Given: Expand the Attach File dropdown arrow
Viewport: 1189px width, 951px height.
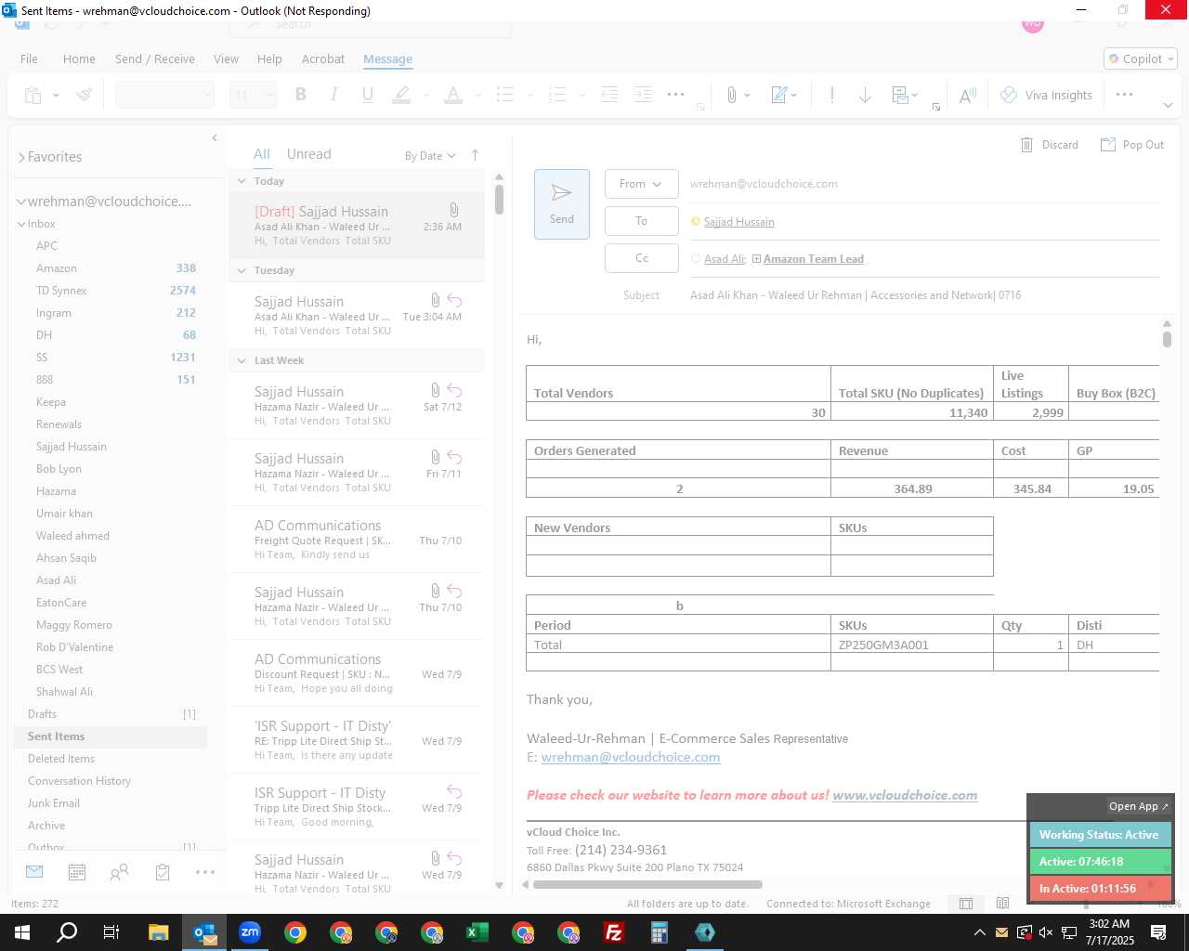Looking at the screenshot, I should pyautogui.click(x=747, y=95).
